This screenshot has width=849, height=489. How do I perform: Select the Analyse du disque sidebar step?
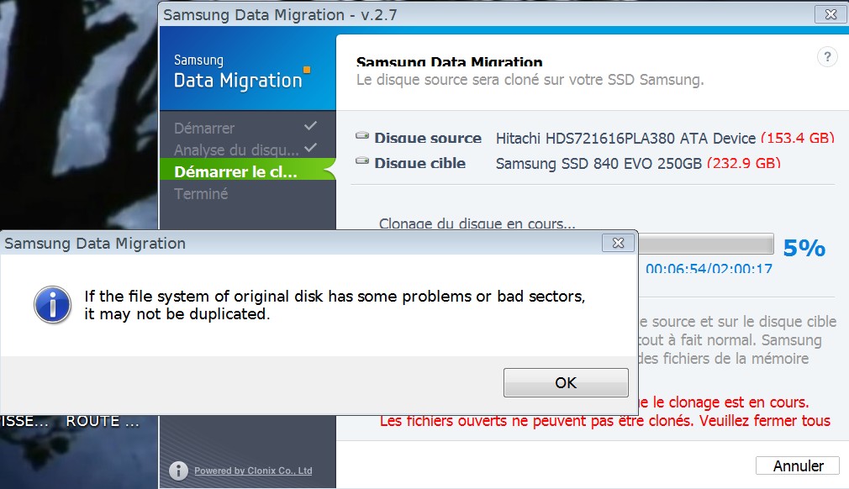(236, 150)
